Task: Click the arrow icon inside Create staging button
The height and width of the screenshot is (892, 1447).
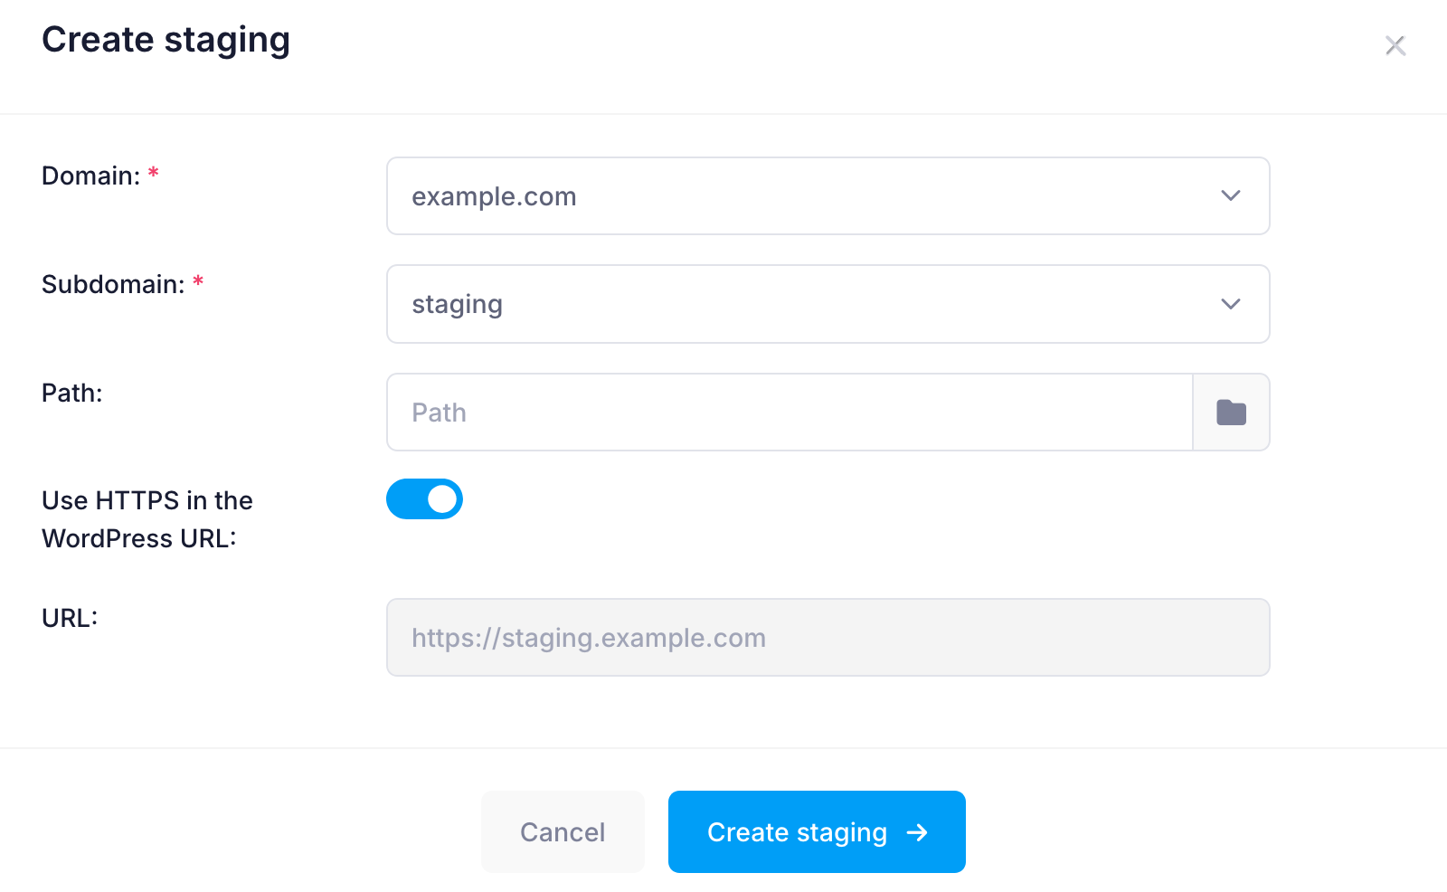Action: pyautogui.click(x=916, y=832)
